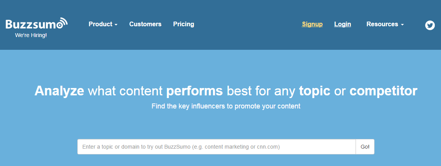This screenshot has width=441, height=166.
Task: Click the yellow Signup link
Action: coord(312,24)
